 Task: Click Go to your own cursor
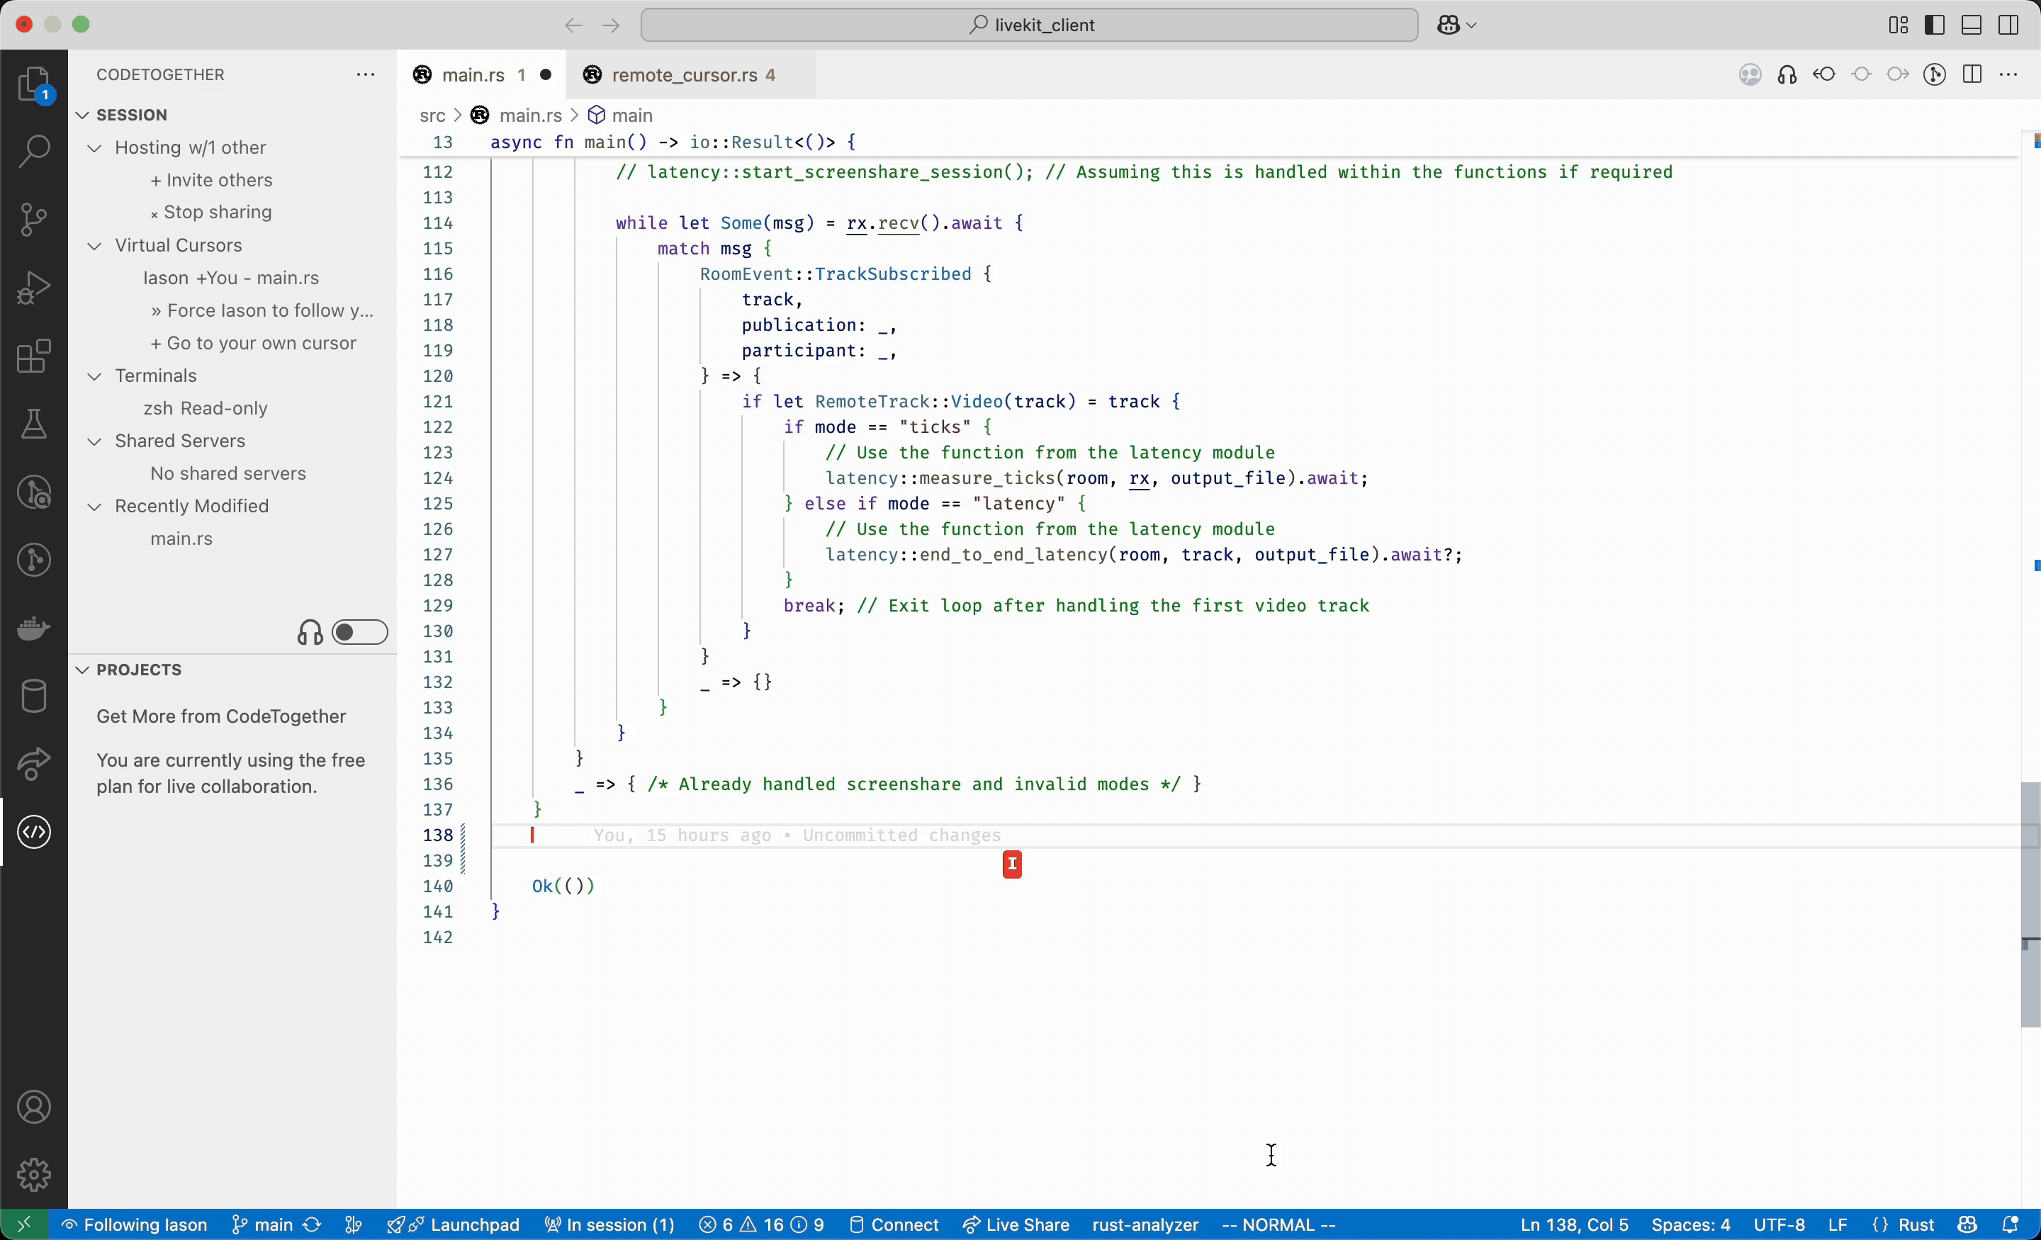point(252,343)
